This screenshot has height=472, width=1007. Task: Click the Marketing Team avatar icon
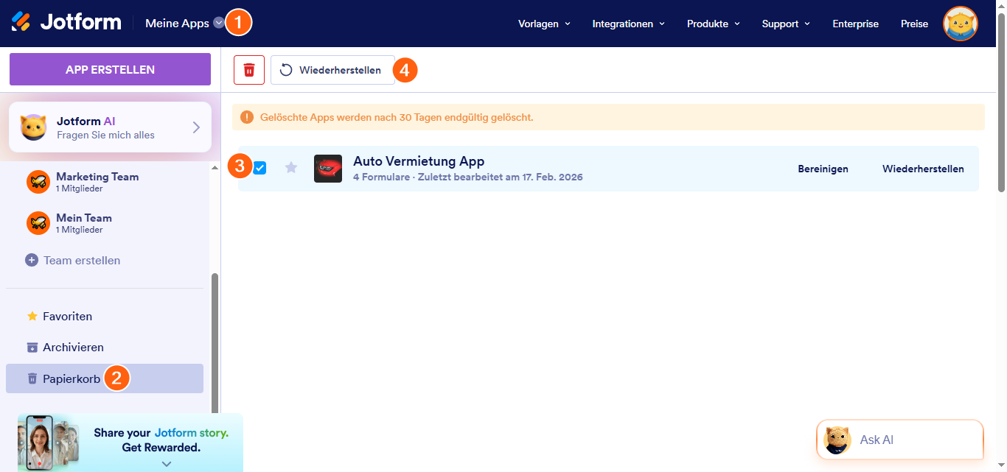click(x=38, y=182)
